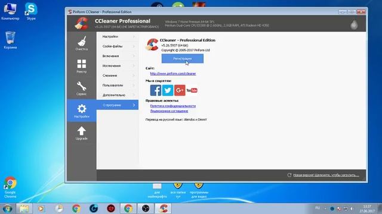Open CCleaner's Google+ page
The width and height of the screenshot is (382, 214).
tap(180, 90)
